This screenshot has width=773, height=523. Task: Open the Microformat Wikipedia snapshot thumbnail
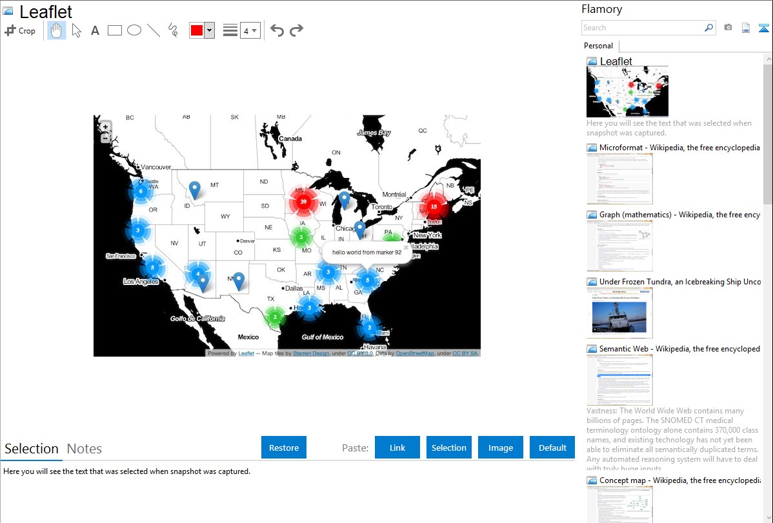click(619, 179)
